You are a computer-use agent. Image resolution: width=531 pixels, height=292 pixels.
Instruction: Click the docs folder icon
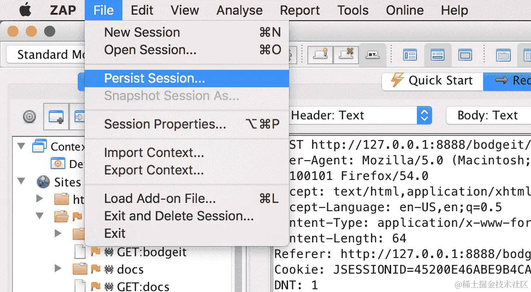(80, 269)
